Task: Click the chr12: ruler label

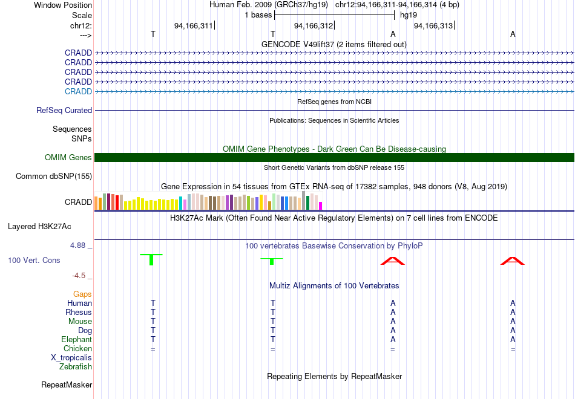Action: click(80, 25)
